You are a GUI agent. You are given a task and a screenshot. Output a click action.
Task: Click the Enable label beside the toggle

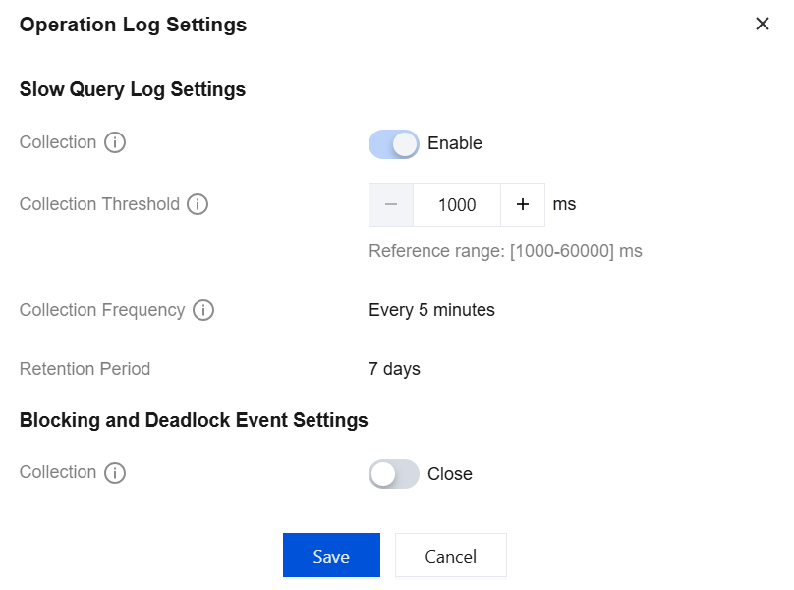(455, 143)
